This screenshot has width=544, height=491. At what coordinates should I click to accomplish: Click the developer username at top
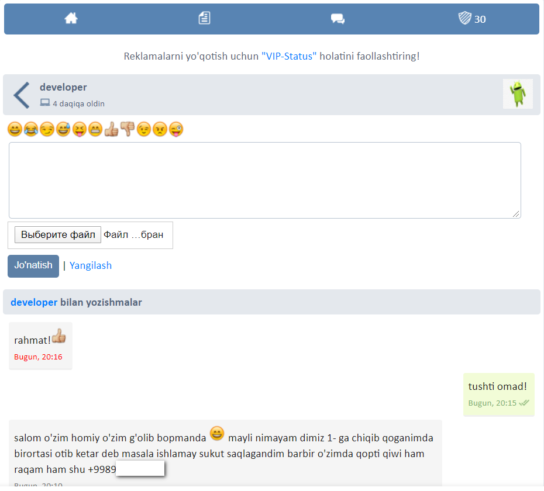[63, 87]
